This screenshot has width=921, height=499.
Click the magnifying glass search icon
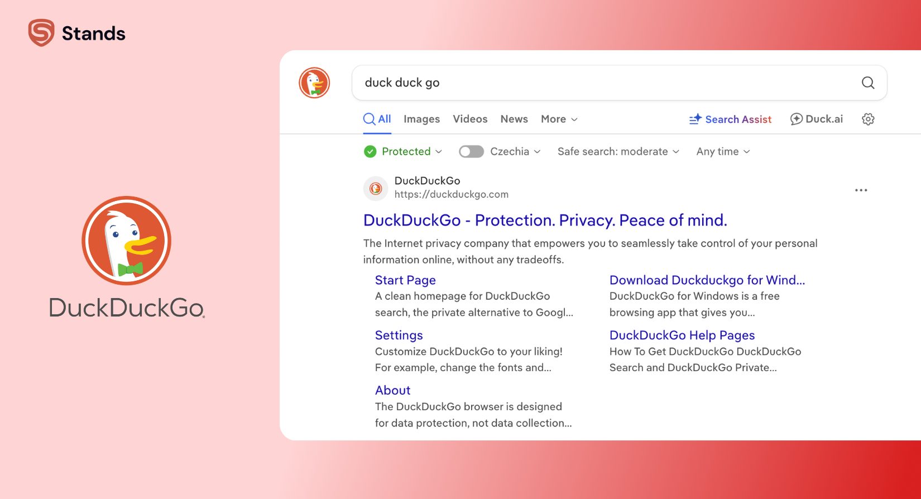tap(868, 83)
